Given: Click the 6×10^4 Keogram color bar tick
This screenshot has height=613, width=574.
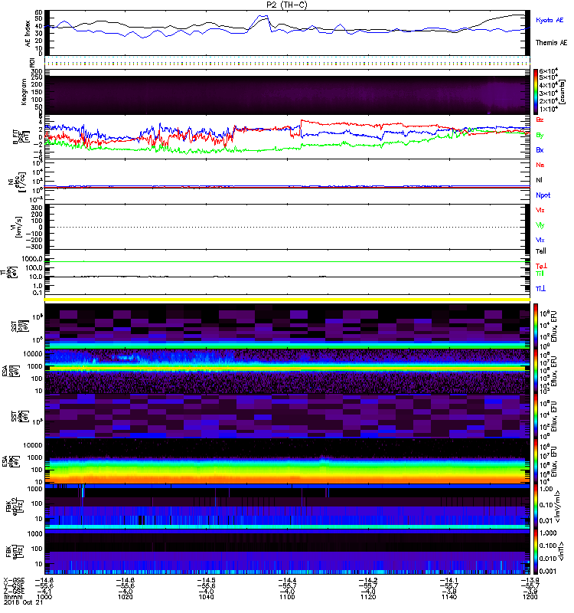Looking at the screenshot, I should pyautogui.click(x=549, y=71).
